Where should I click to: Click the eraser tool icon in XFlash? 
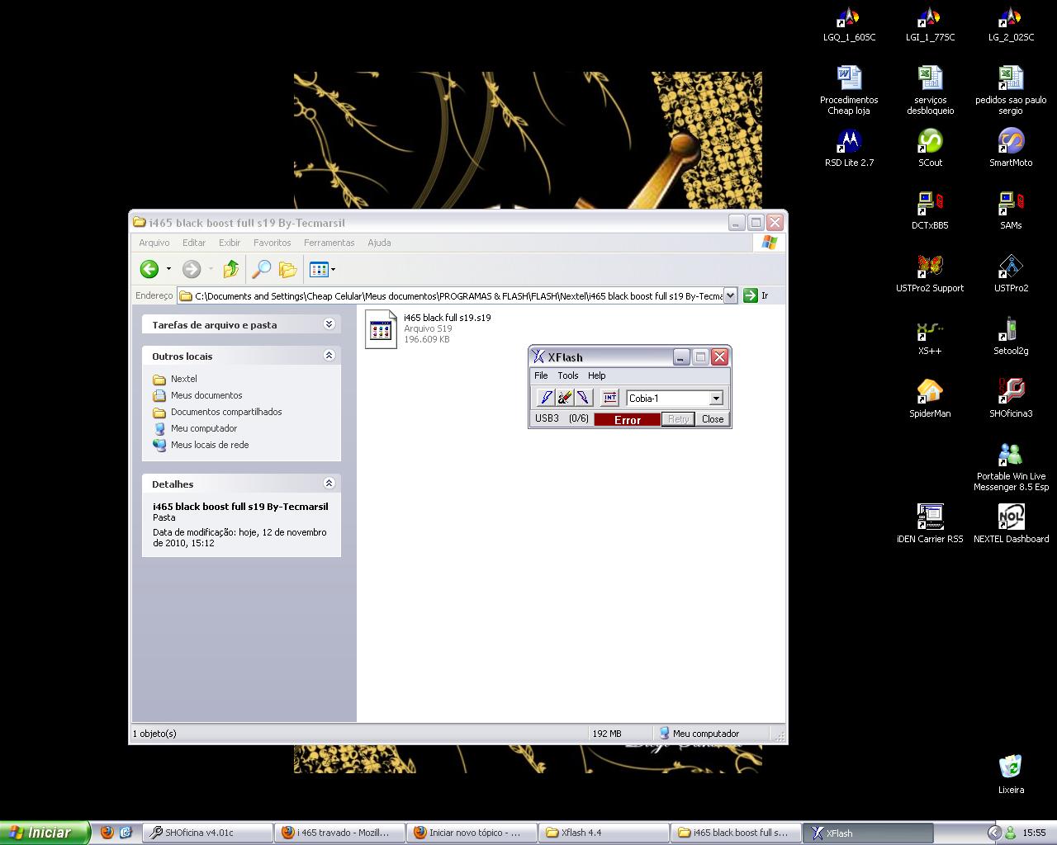(x=565, y=398)
